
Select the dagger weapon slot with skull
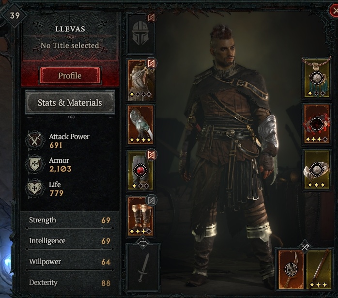click(291, 269)
